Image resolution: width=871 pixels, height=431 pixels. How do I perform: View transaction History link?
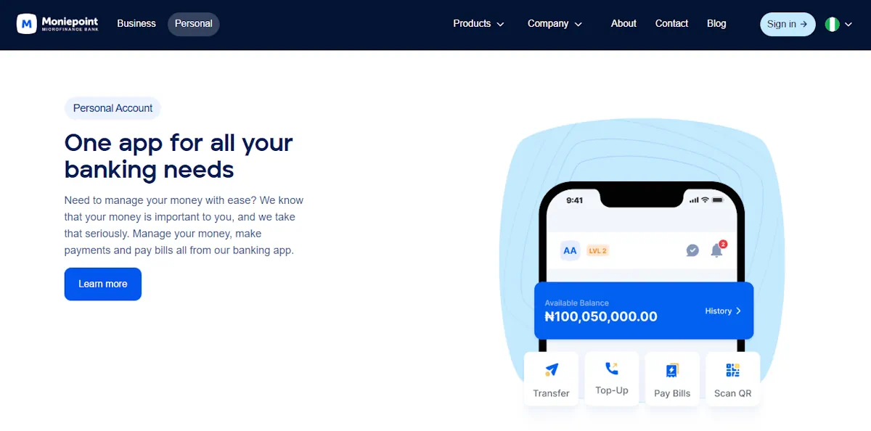723,311
